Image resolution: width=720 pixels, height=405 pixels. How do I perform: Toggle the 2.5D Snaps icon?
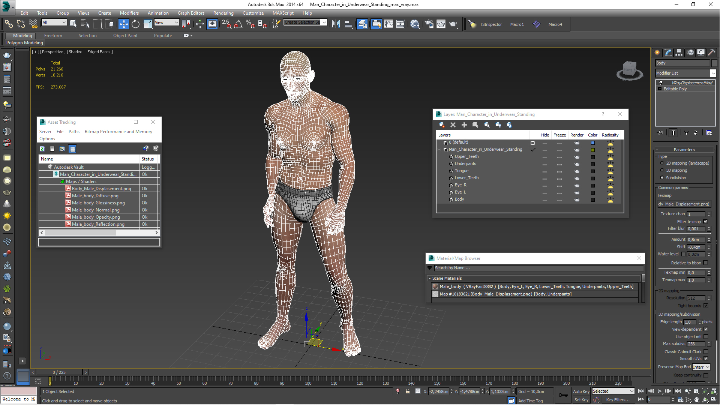click(226, 24)
